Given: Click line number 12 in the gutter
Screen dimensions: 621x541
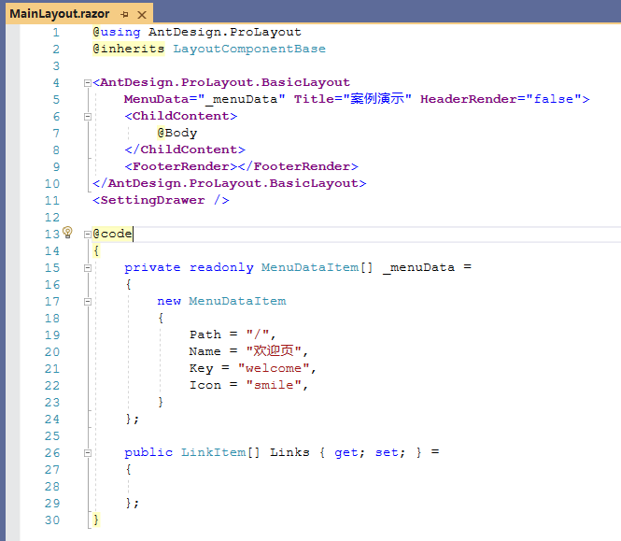Looking at the screenshot, I should (x=52, y=217).
